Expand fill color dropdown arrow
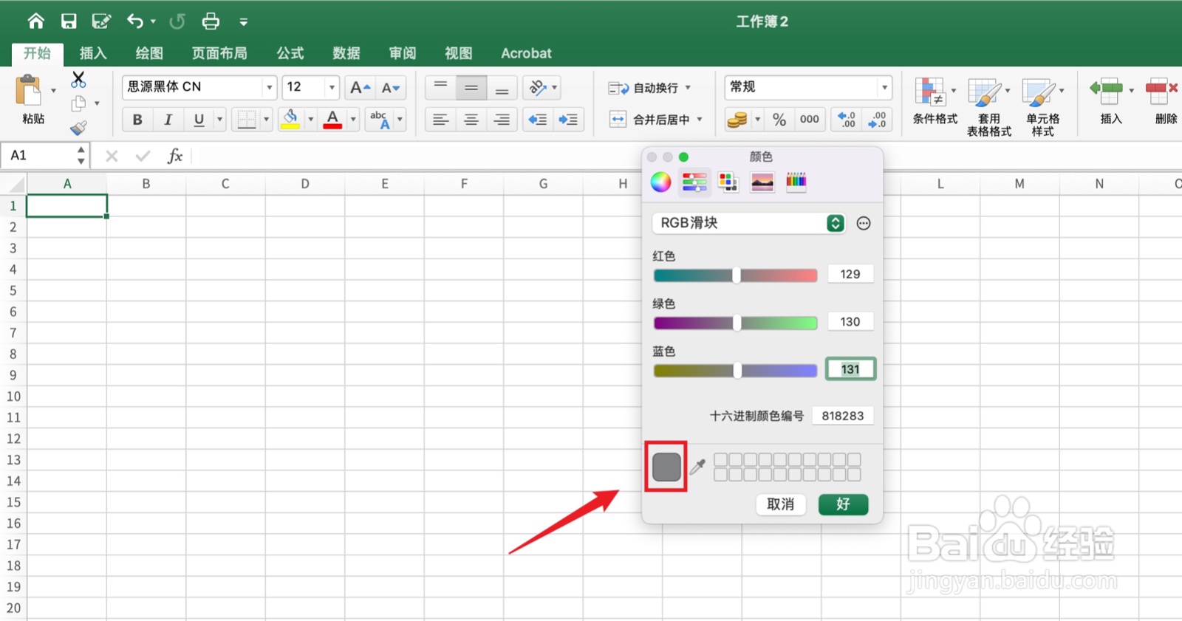 [x=311, y=119]
